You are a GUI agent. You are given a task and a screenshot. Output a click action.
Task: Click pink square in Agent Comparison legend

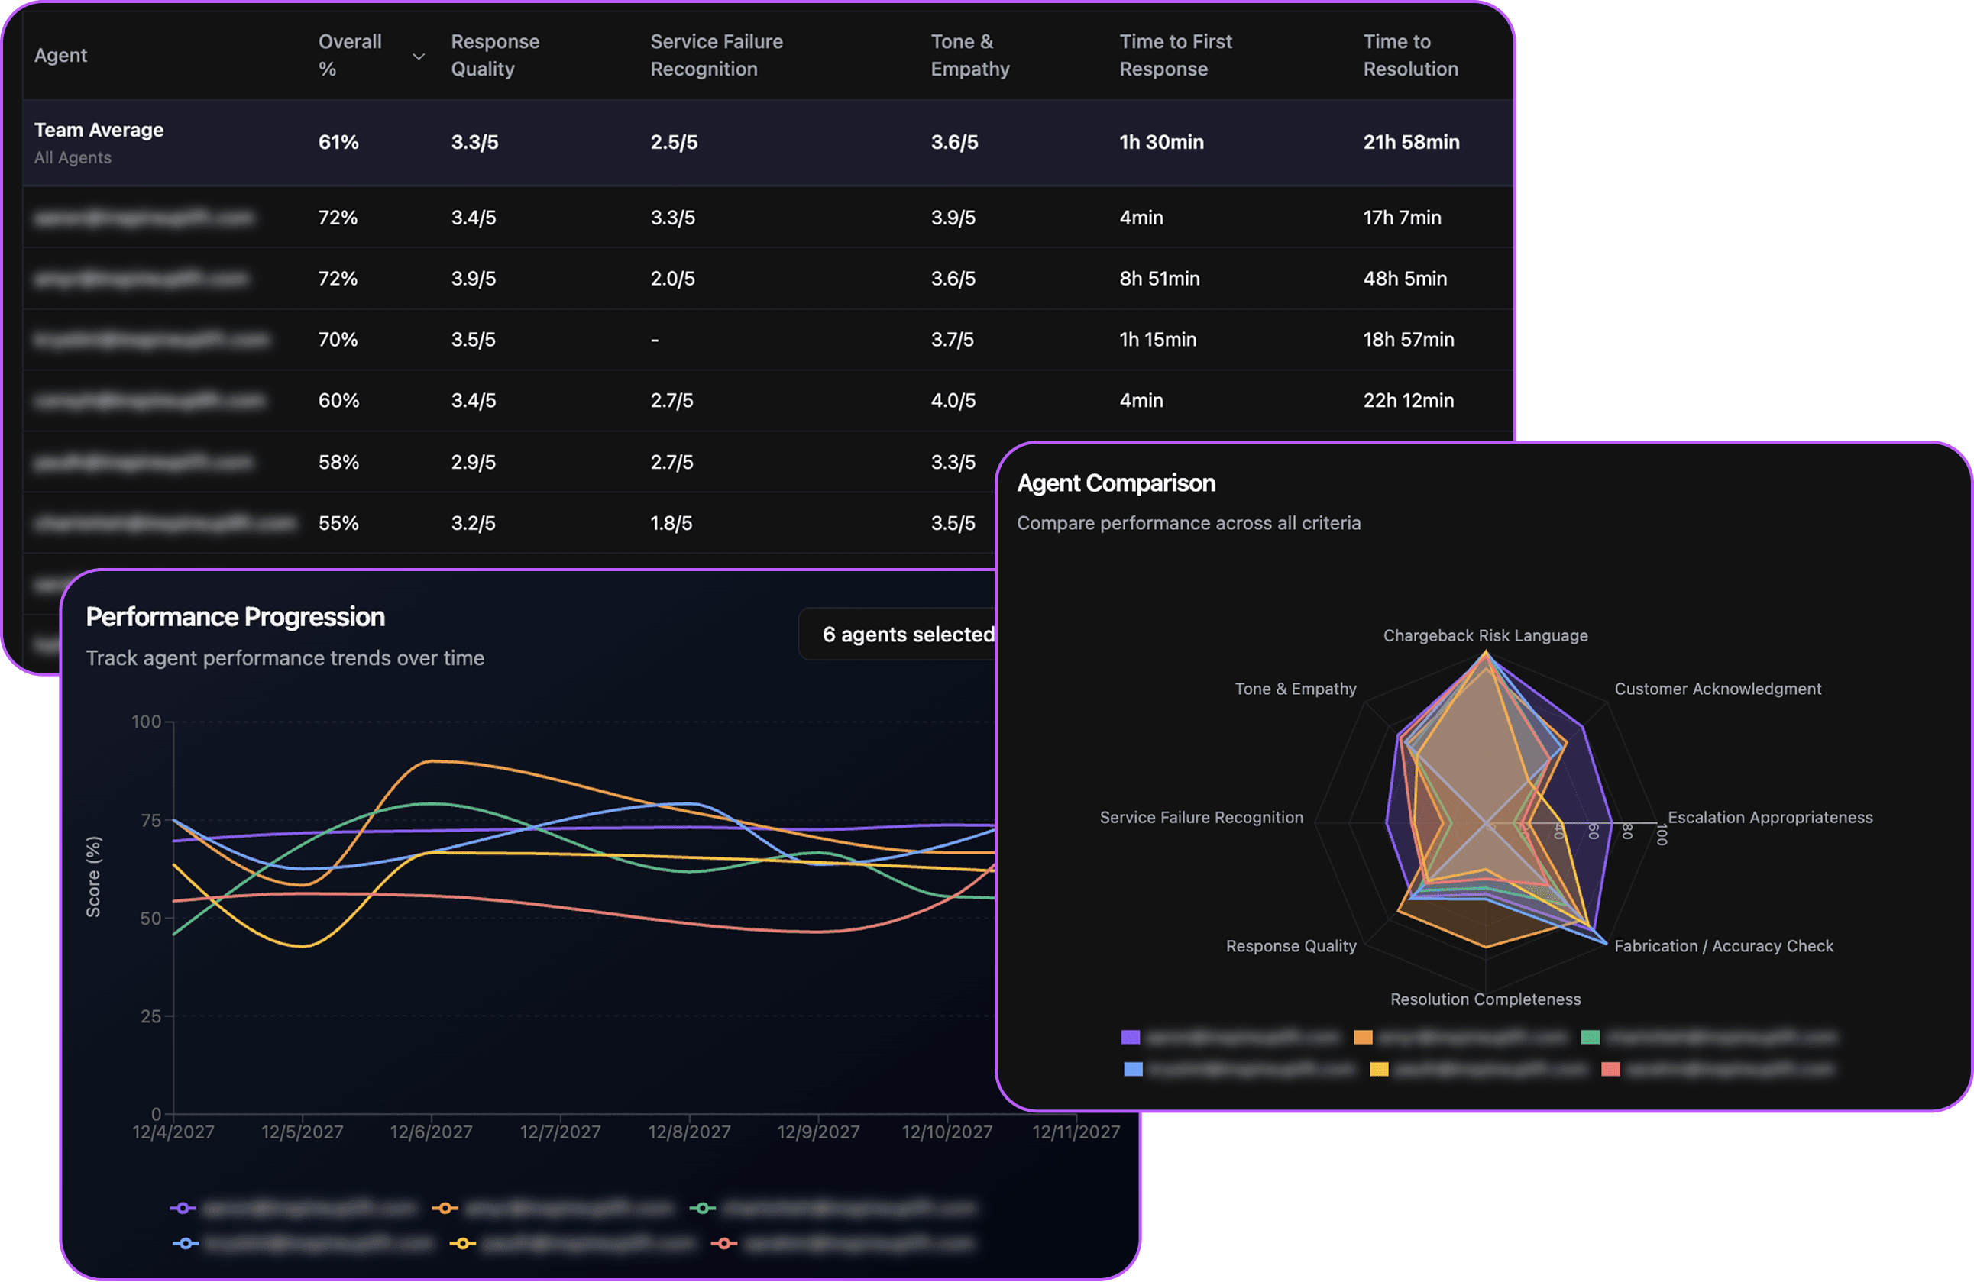pos(1610,1069)
